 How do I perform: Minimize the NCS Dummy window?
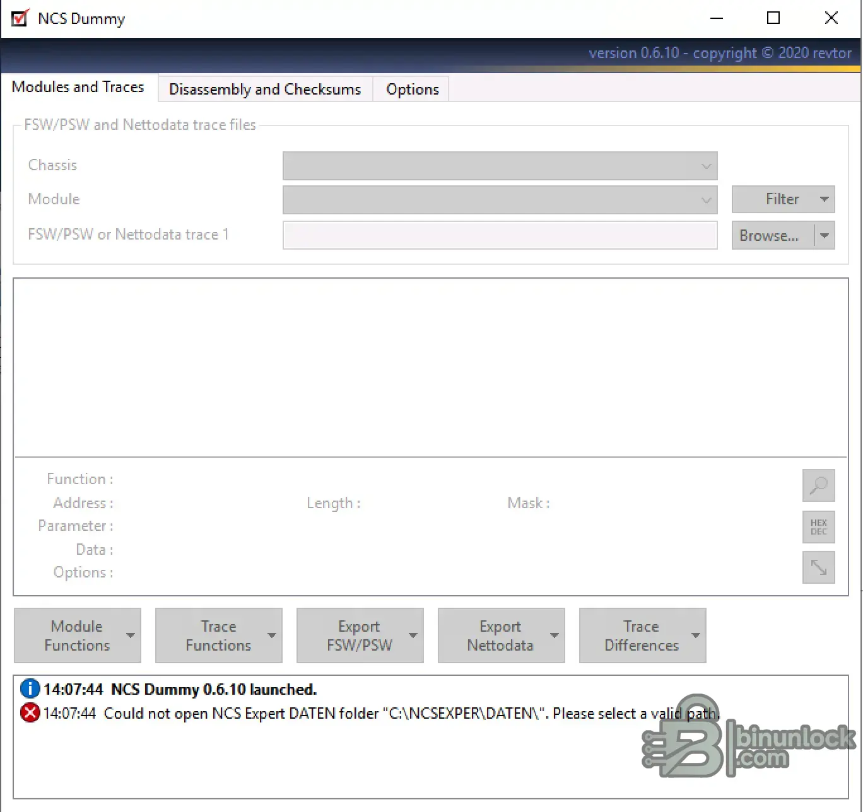pyautogui.click(x=717, y=18)
